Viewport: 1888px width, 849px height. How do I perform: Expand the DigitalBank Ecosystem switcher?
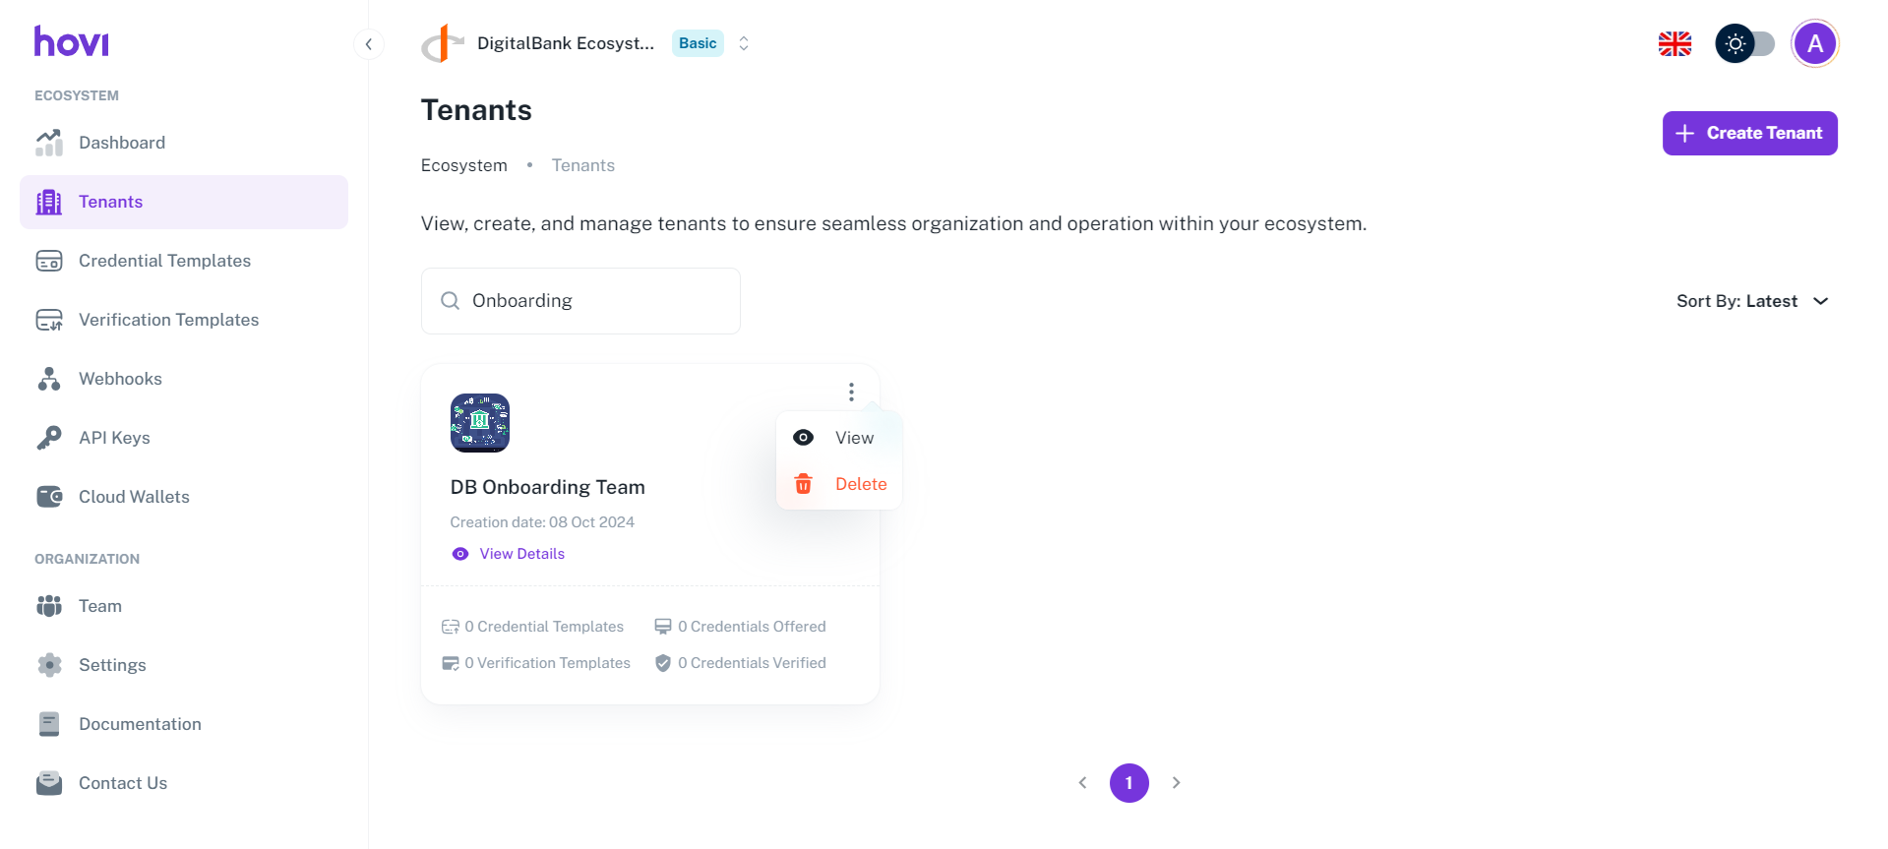point(744,43)
